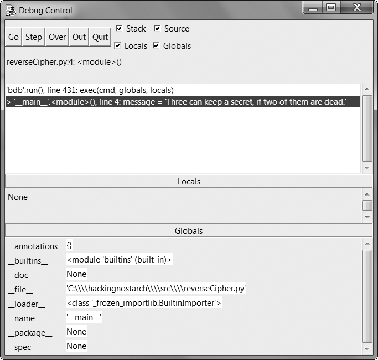Image resolution: width=378 pixels, height=360 pixels.
Task: Maximize the Debug Control window
Action: pos(331,8)
